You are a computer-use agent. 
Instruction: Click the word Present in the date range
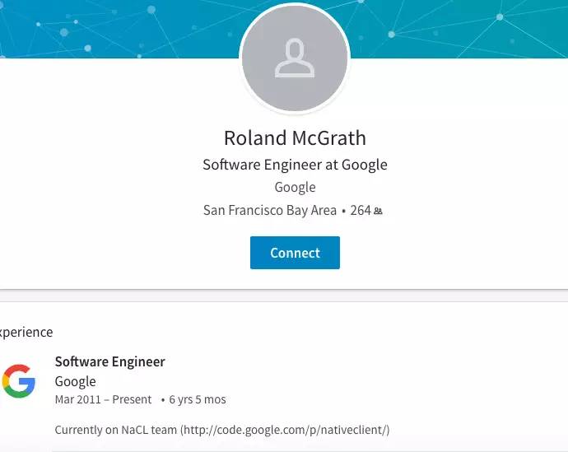tap(132, 399)
